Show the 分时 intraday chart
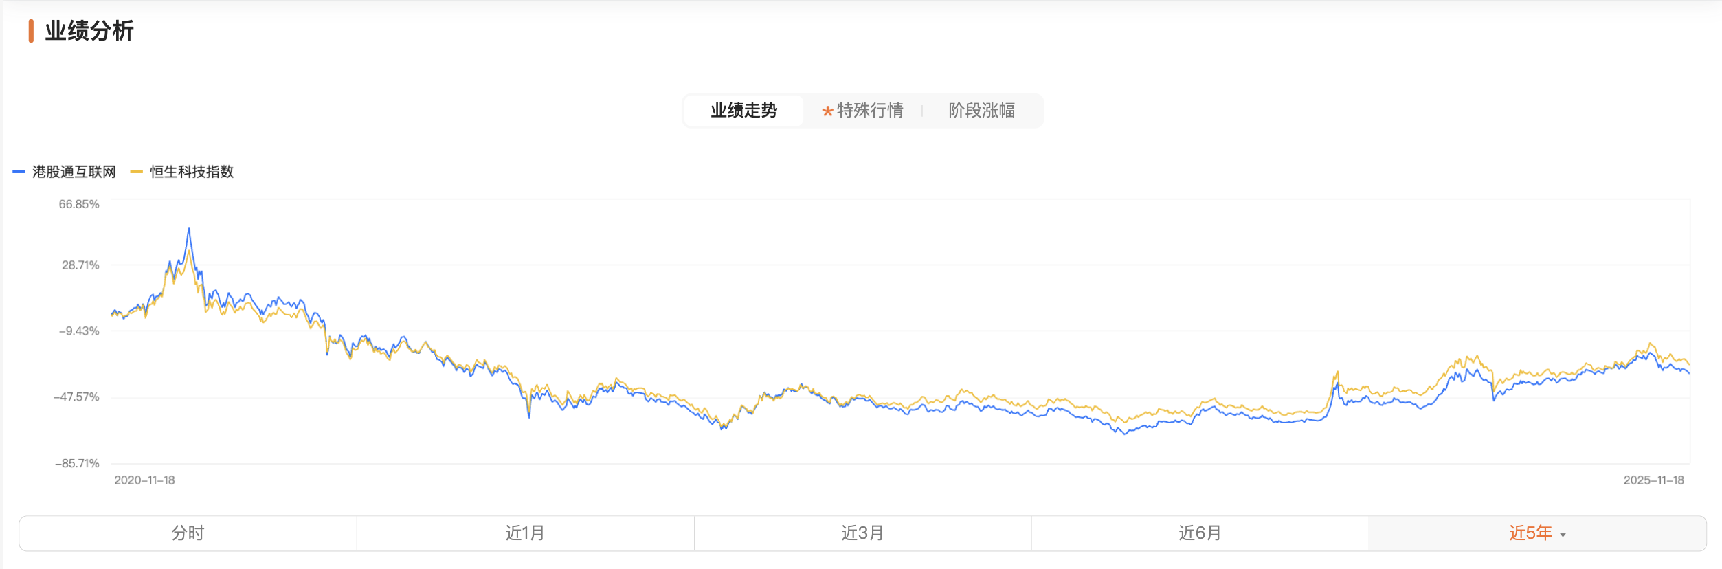This screenshot has width=1722, height=569. click(188, 533)
